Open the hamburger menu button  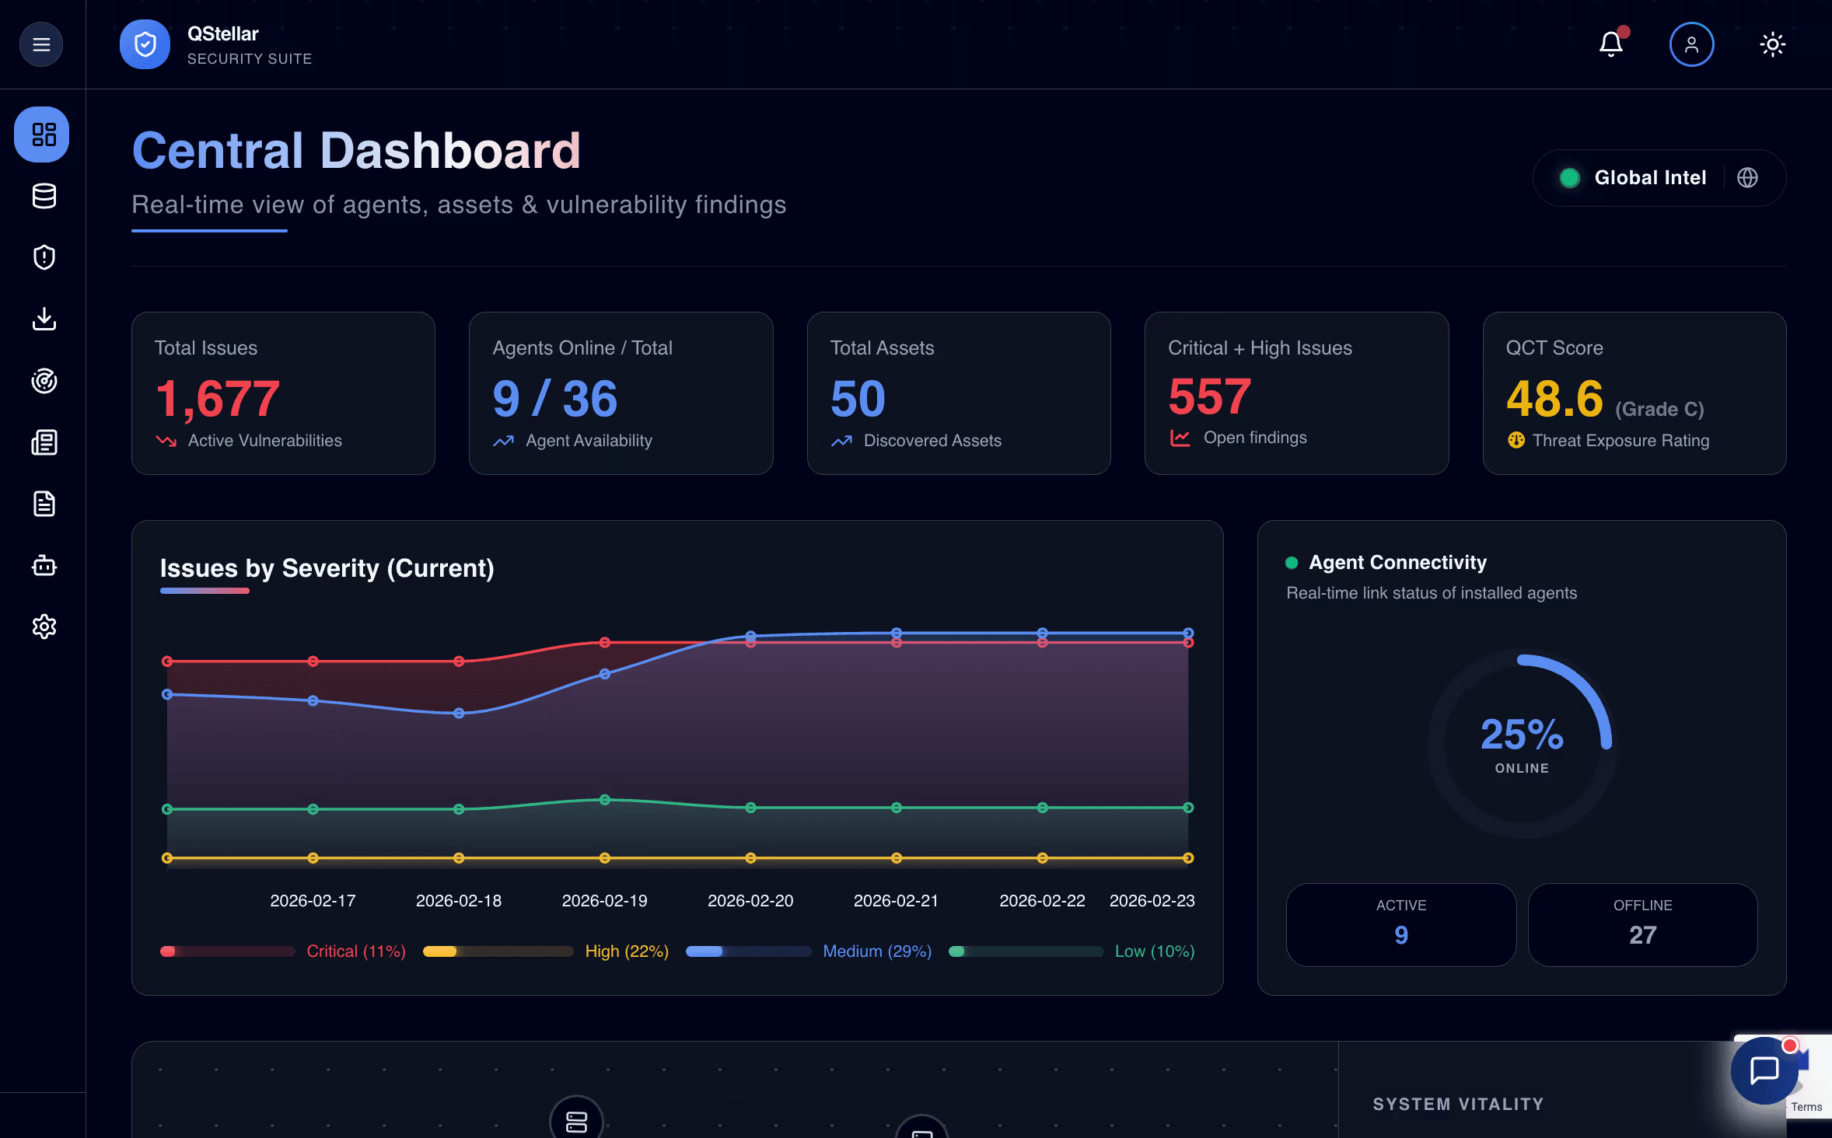tap(41, 44)
